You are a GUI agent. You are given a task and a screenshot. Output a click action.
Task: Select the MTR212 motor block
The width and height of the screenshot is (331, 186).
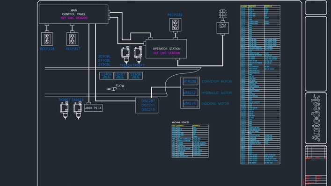[x=190, y=93]
